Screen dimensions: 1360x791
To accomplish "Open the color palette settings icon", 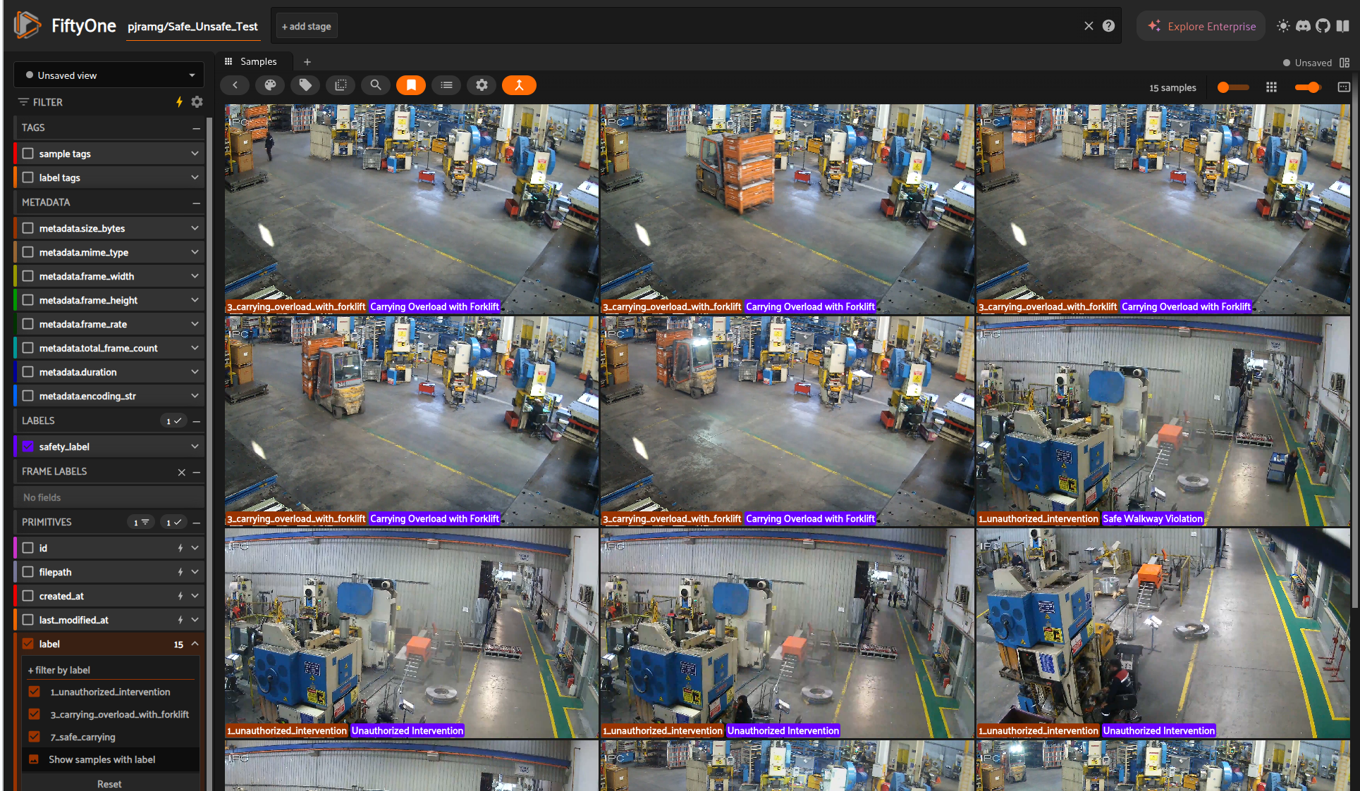I will pyautogui.click(x=270, y=85).
